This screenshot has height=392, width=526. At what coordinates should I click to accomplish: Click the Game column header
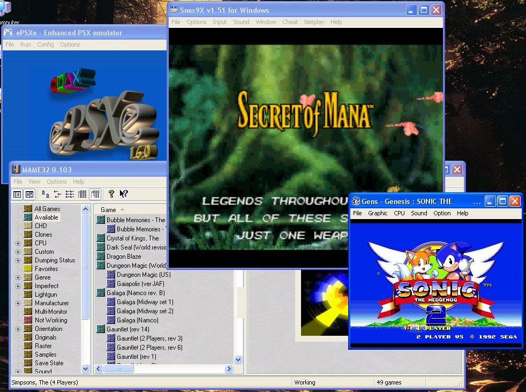coord(108,210)
